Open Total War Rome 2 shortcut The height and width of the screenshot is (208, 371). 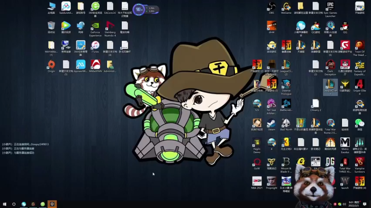(330, 126)
